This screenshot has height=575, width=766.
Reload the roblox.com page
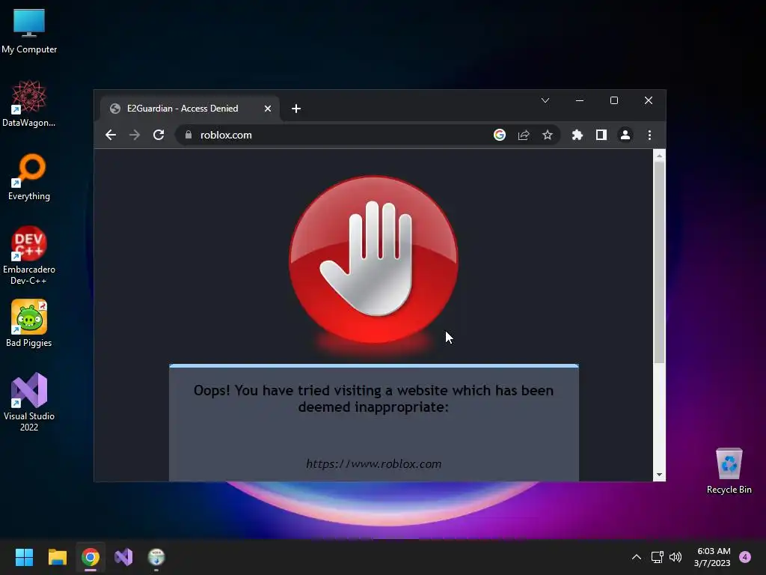[159, 135]
